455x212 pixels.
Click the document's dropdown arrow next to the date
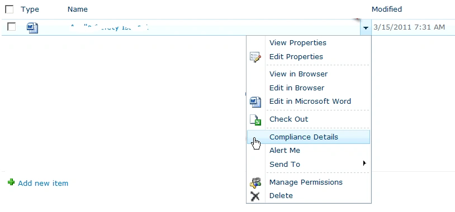(366, 28)
